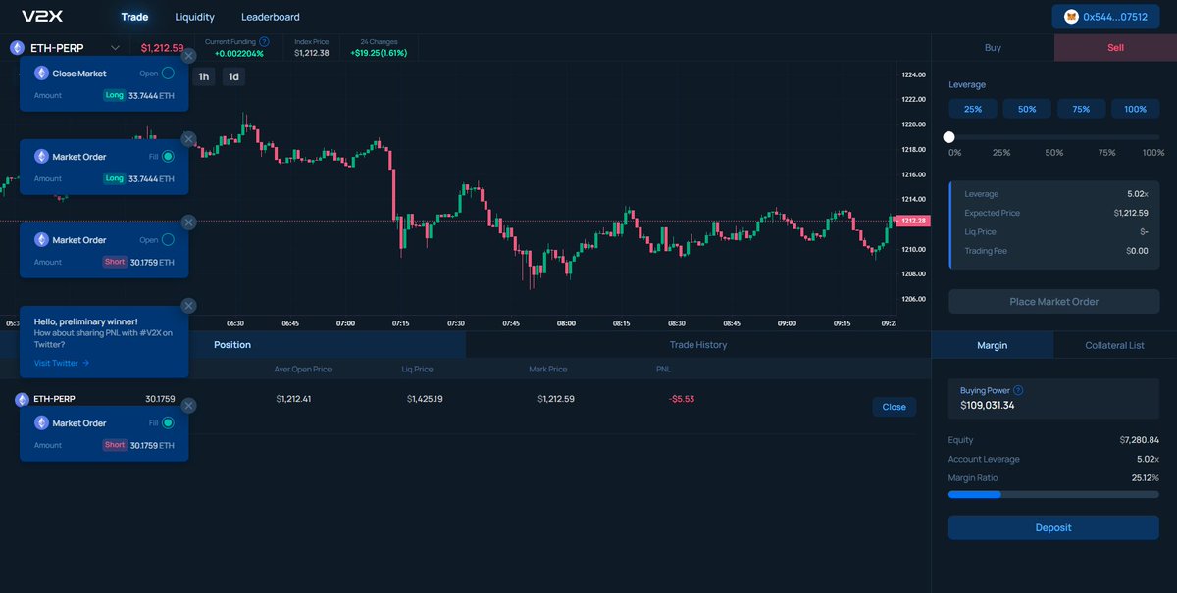The width and height of the screenshot is (1177, 593).
Task: Click the 24 Changes value +$19.25(1.61%)
Action: coord(379,53)
